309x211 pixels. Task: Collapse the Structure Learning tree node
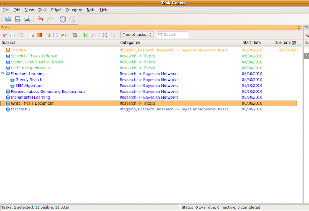(x=3, y=74)
